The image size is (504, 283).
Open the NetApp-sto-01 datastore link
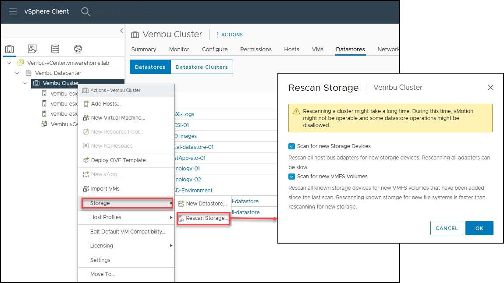[x=190, y=158]
